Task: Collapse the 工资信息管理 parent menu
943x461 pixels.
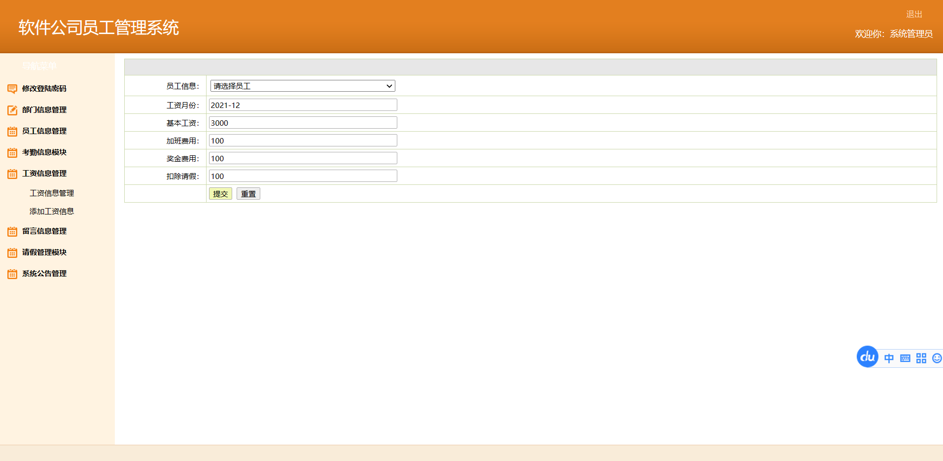Action: pyautogui.click(x=44, y=174)
